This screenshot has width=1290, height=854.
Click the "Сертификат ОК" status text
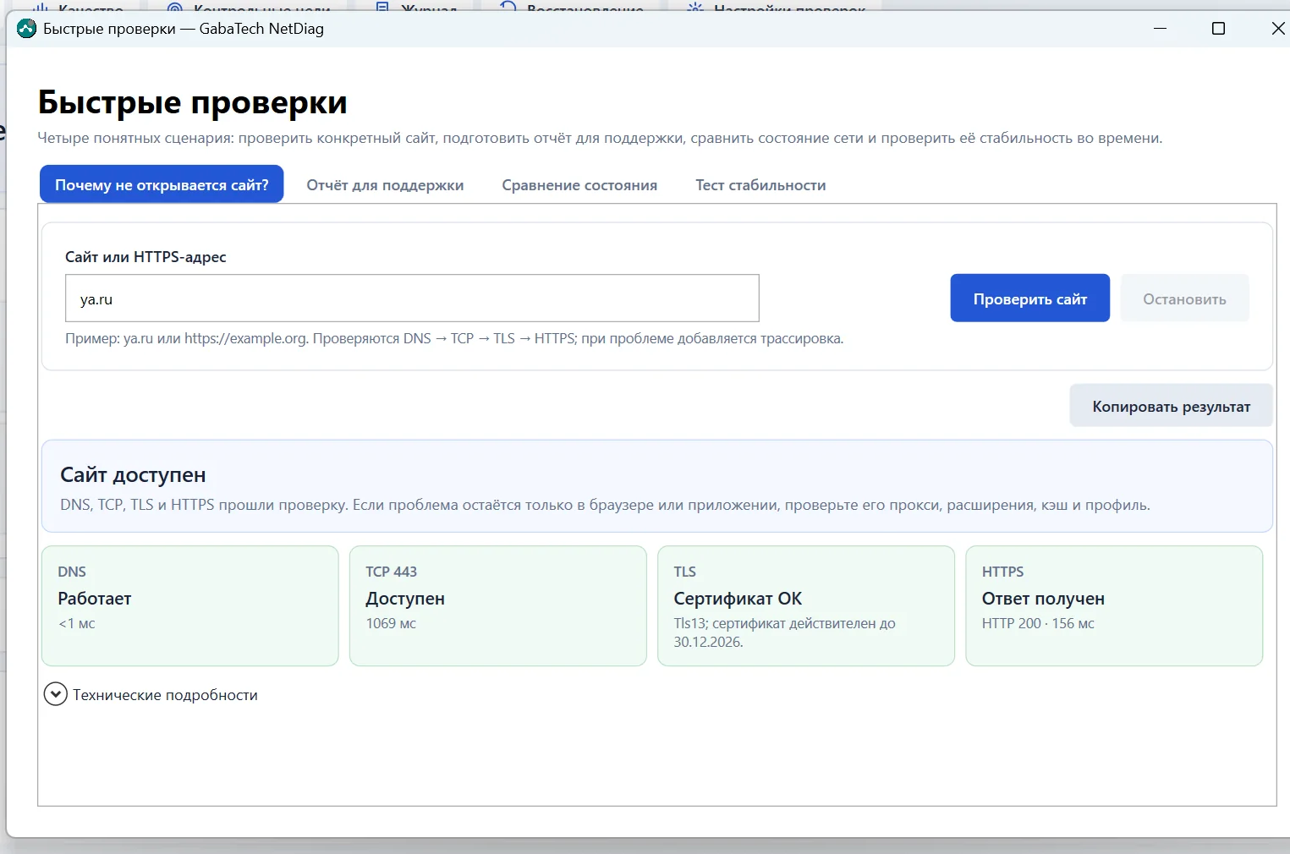click(x=738, y=599)
